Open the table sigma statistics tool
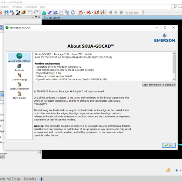Screen dimensions: 182x182 (67, 12)
